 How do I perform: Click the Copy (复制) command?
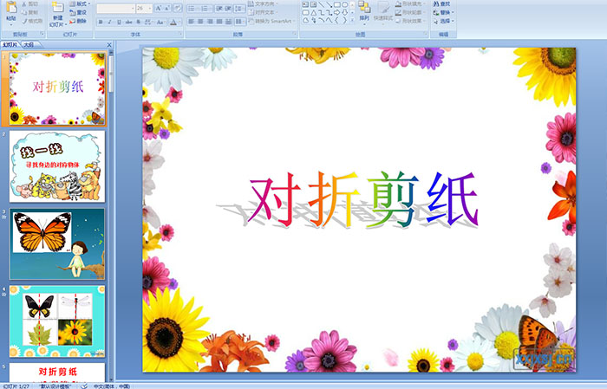coord(30,12)
